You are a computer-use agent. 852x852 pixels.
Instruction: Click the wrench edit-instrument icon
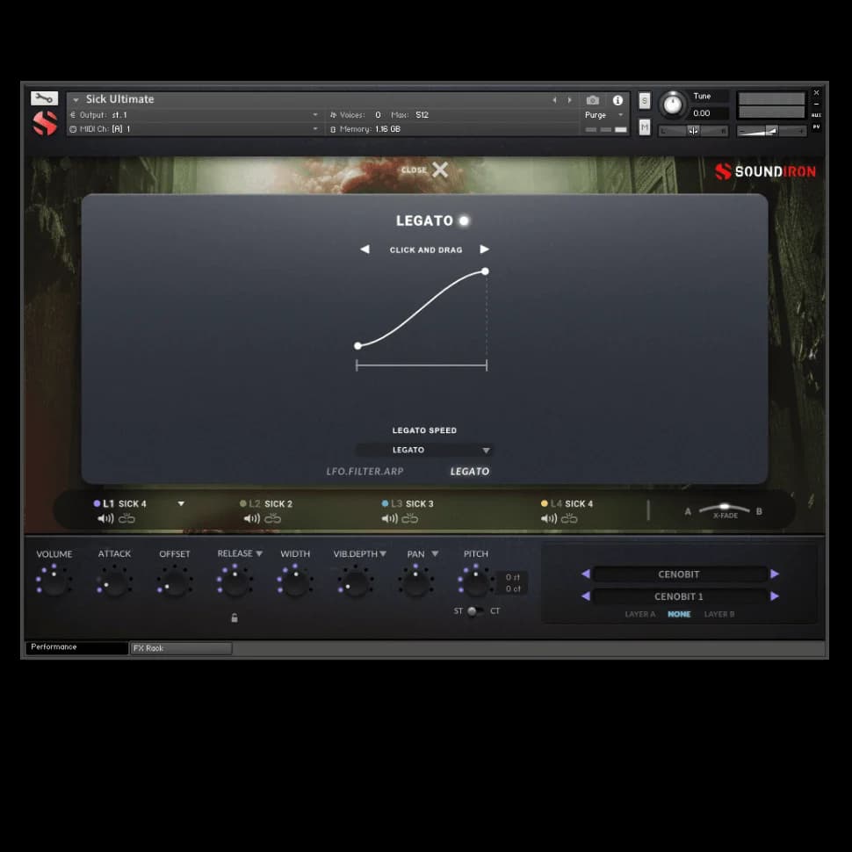tap(44, 98)
